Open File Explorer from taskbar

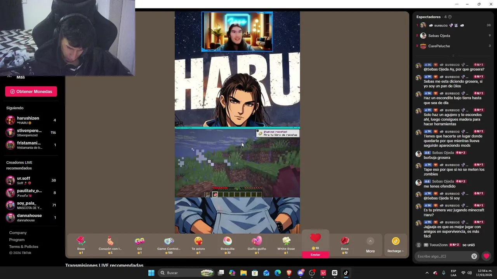click(243, 273)
